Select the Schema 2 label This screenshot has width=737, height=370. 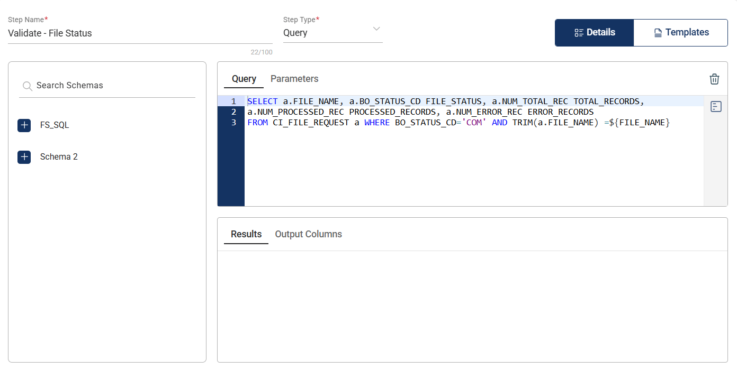(x=59, y=157)
